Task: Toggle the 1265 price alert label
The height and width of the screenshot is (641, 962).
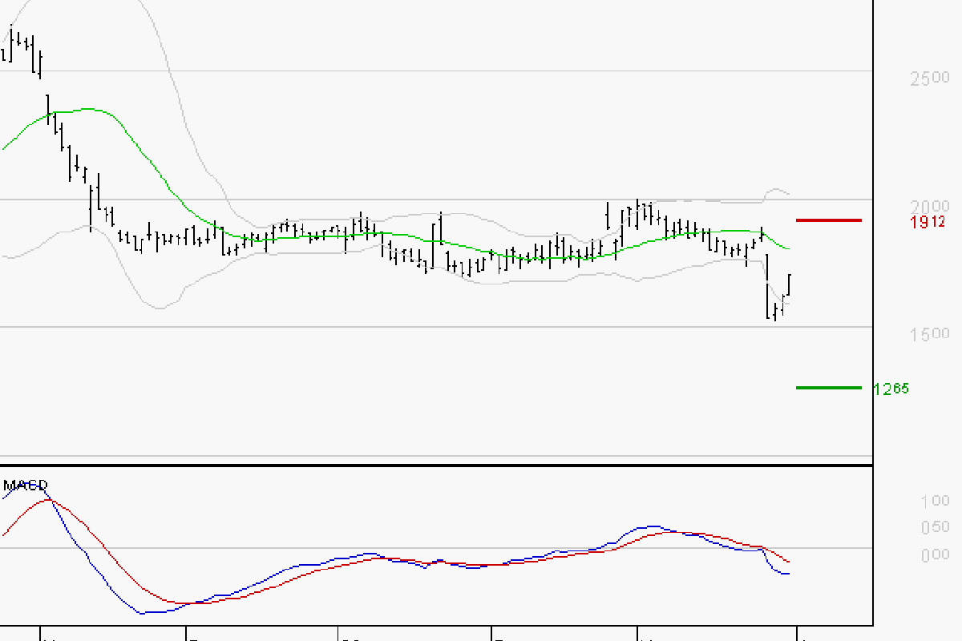Action: click(891, 388)
